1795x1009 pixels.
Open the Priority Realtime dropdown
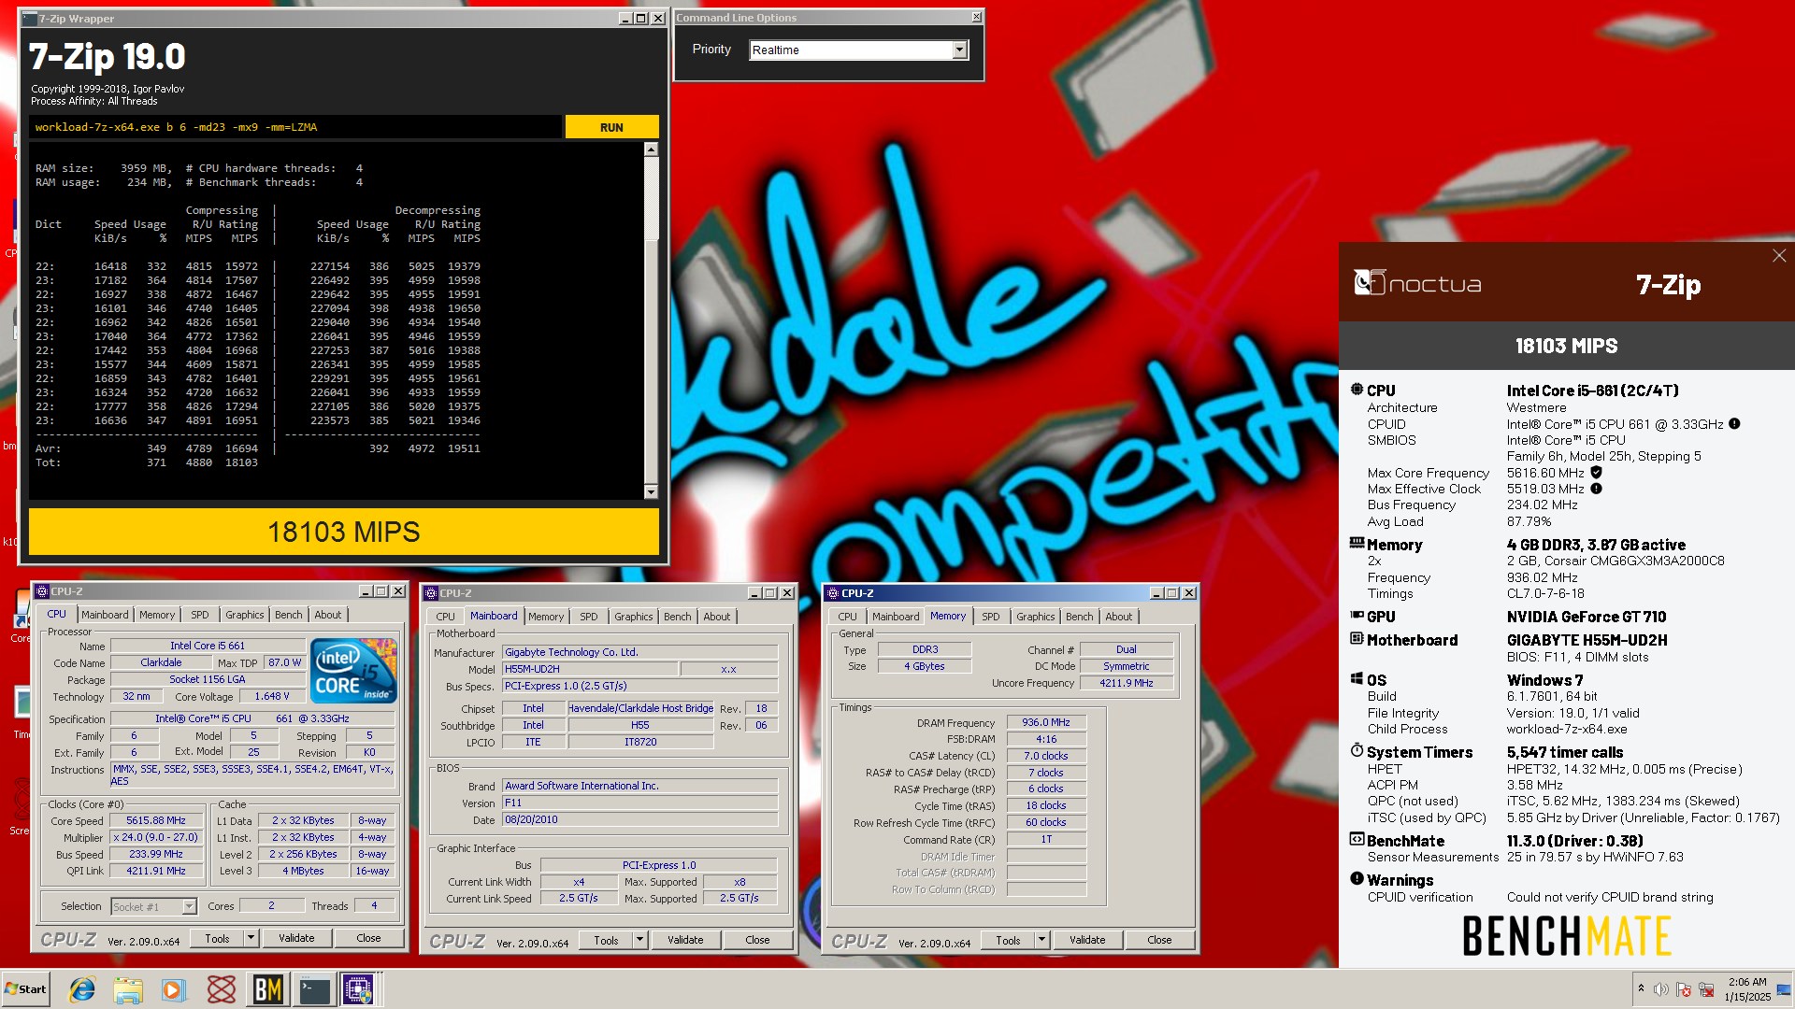(959, 50)
